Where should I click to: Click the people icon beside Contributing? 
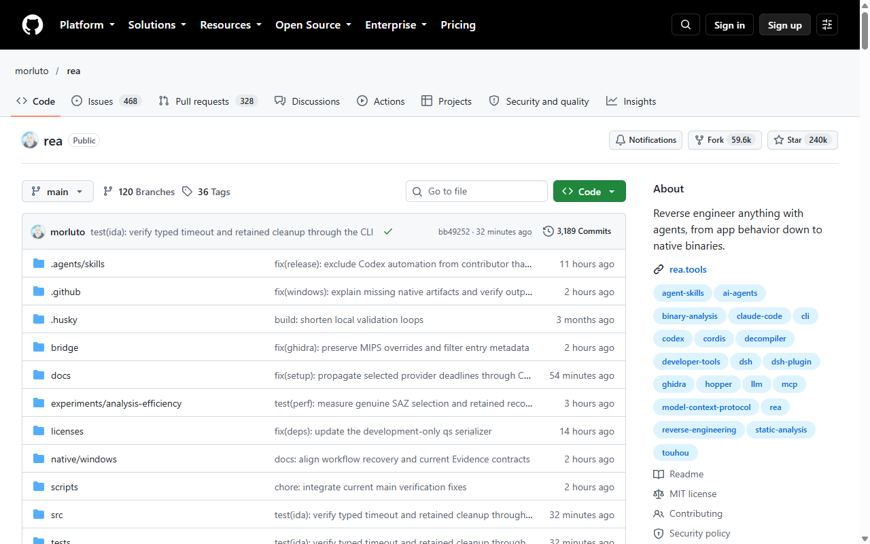pos(659,513)
